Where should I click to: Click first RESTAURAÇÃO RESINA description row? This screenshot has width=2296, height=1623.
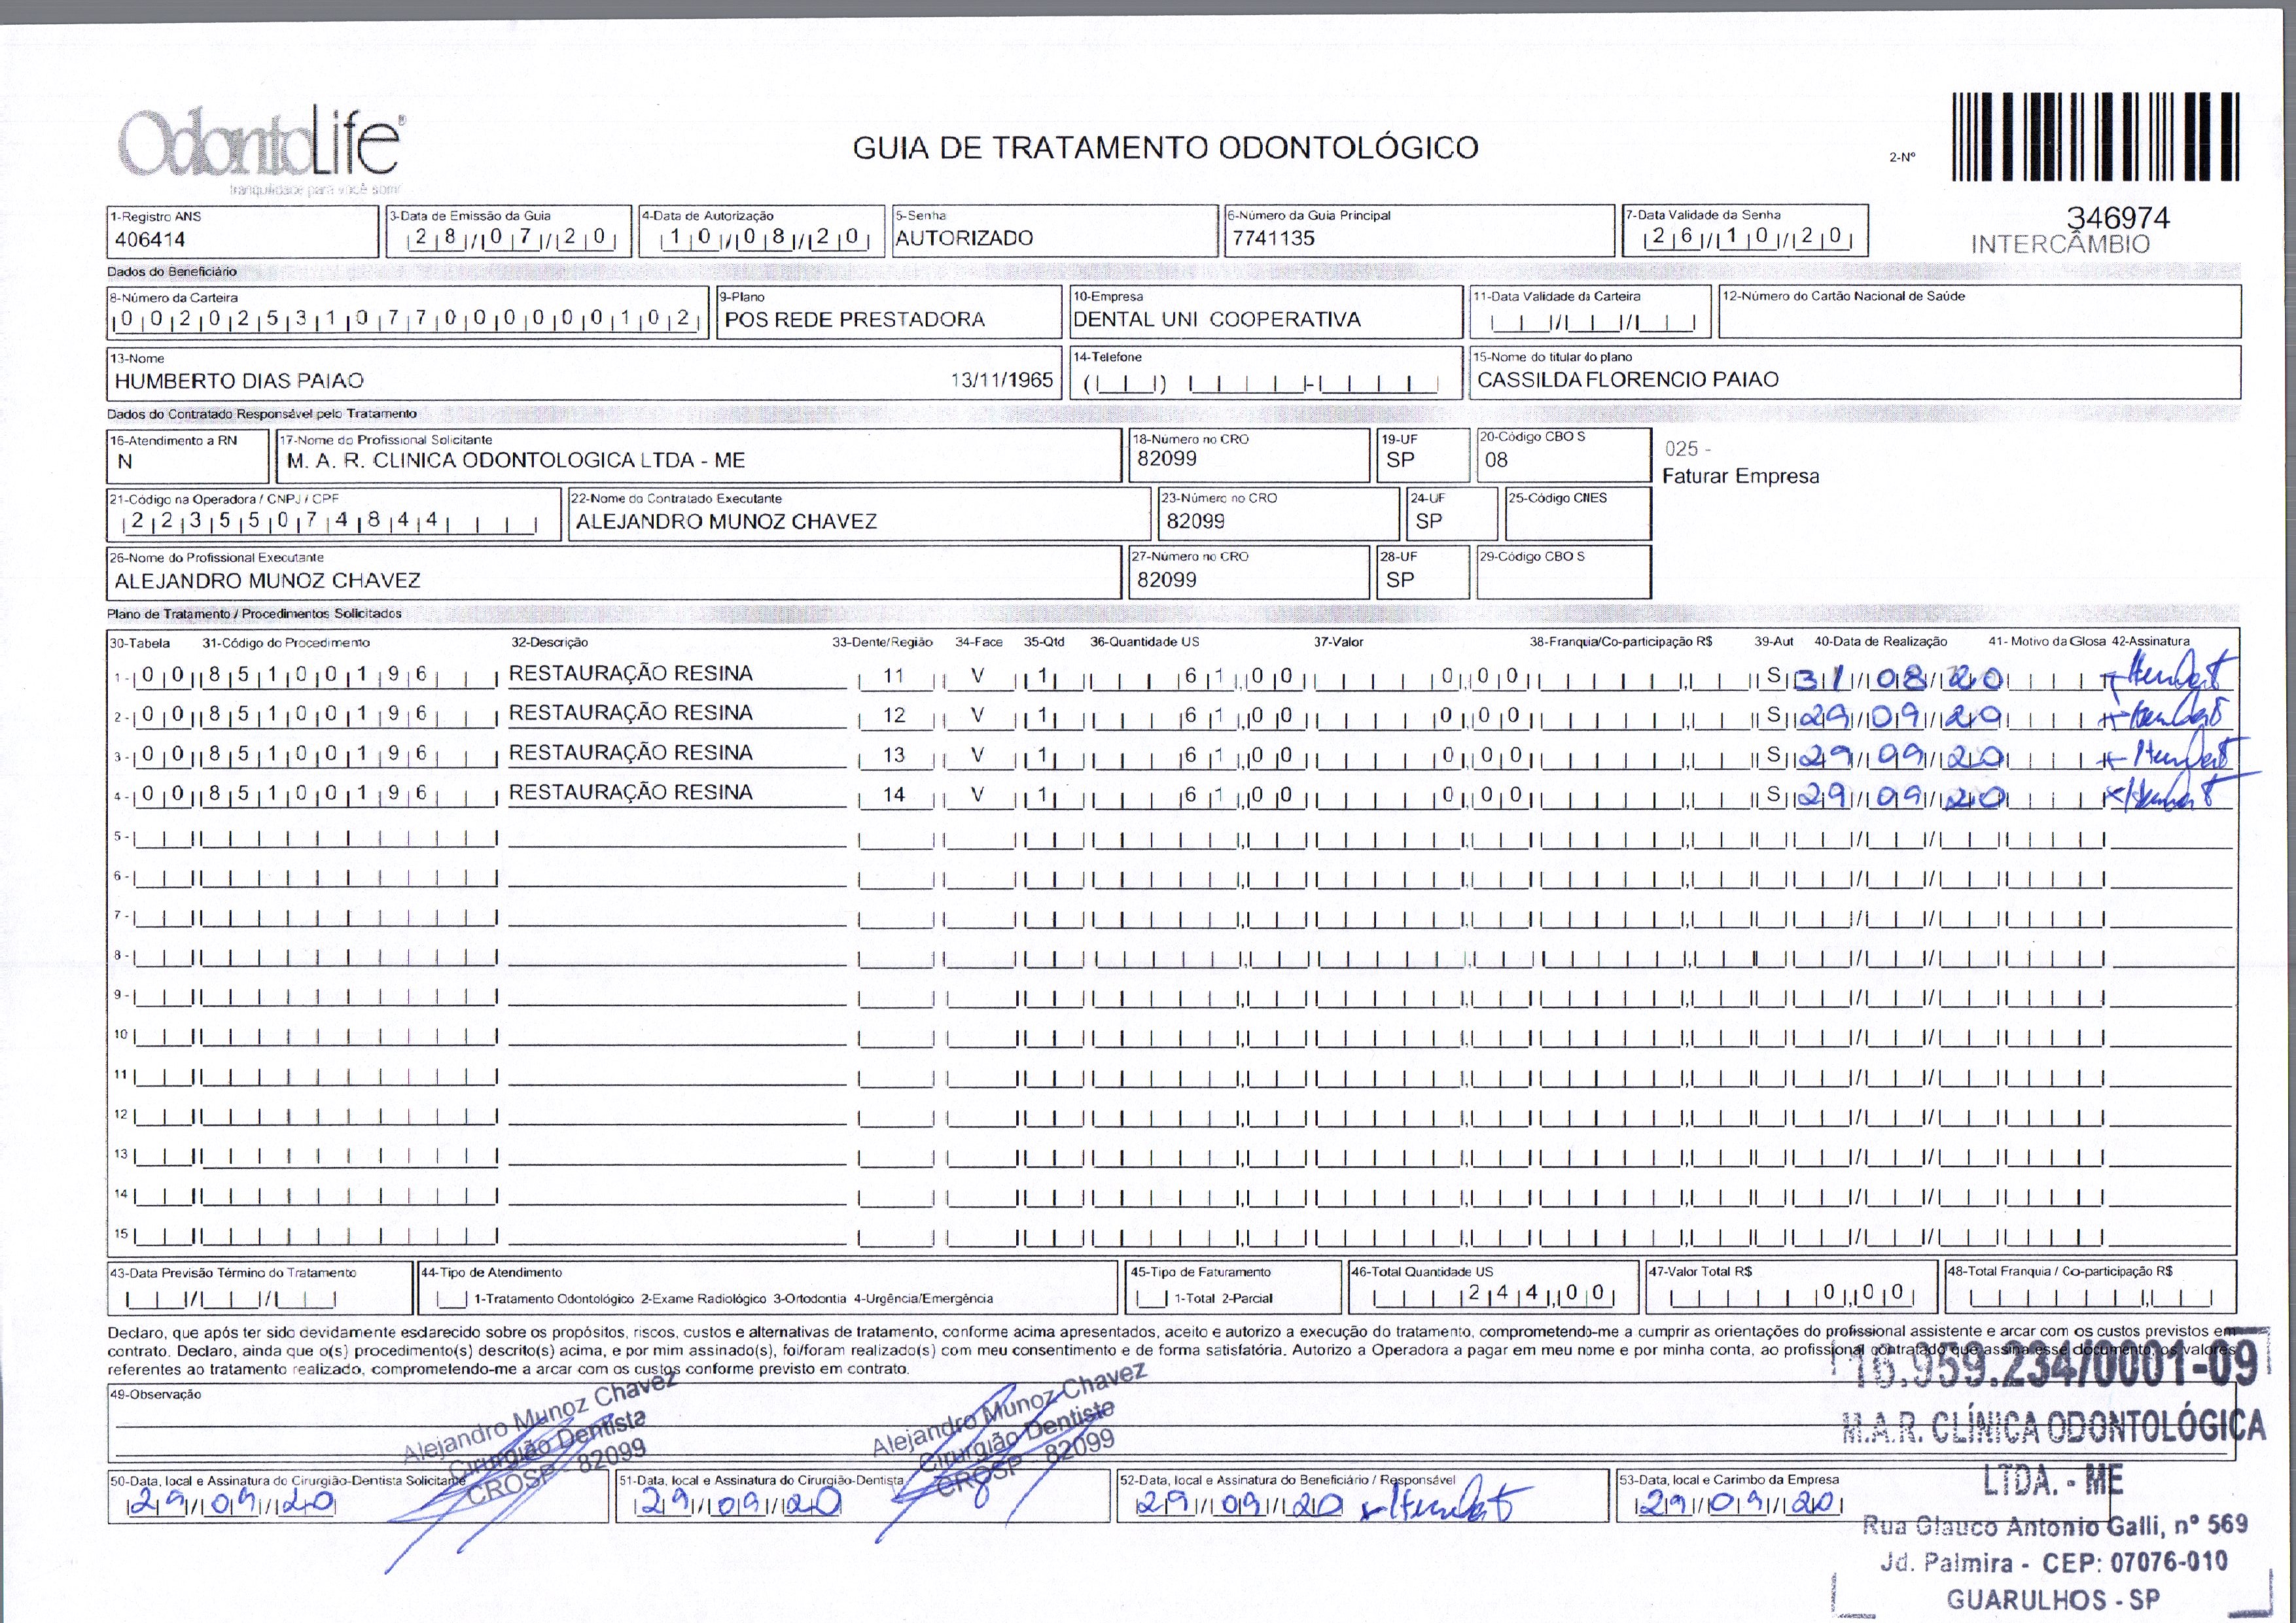point(630,674)
